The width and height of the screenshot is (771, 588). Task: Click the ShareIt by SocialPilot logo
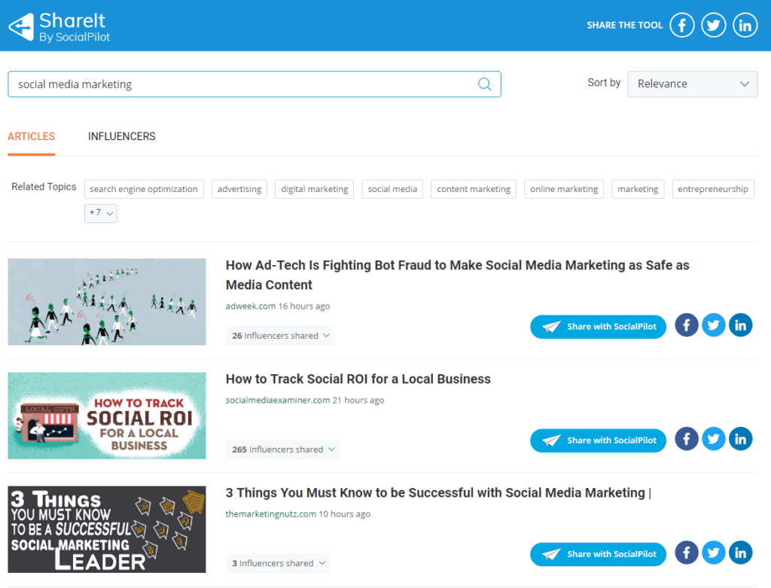tap(59, 26)
